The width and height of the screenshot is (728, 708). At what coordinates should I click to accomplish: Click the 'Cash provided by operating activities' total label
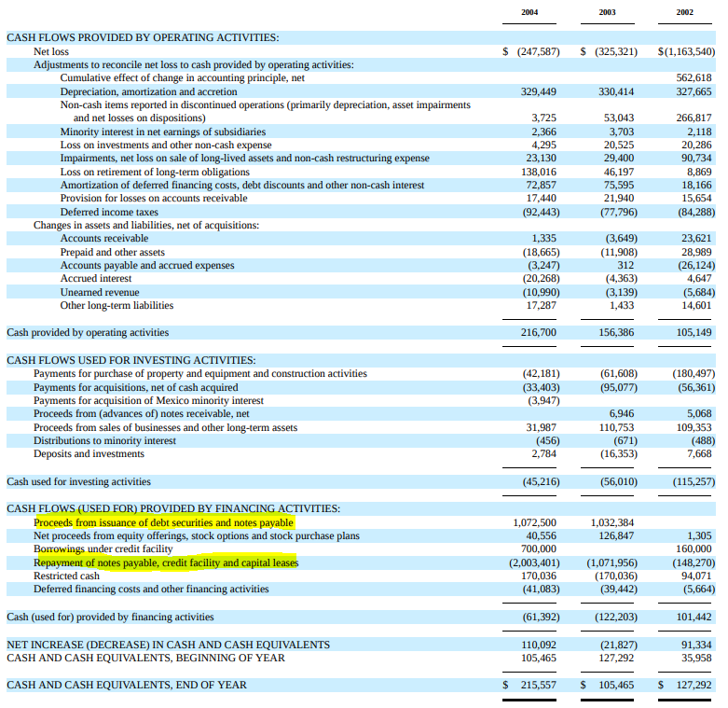[88, 332]
